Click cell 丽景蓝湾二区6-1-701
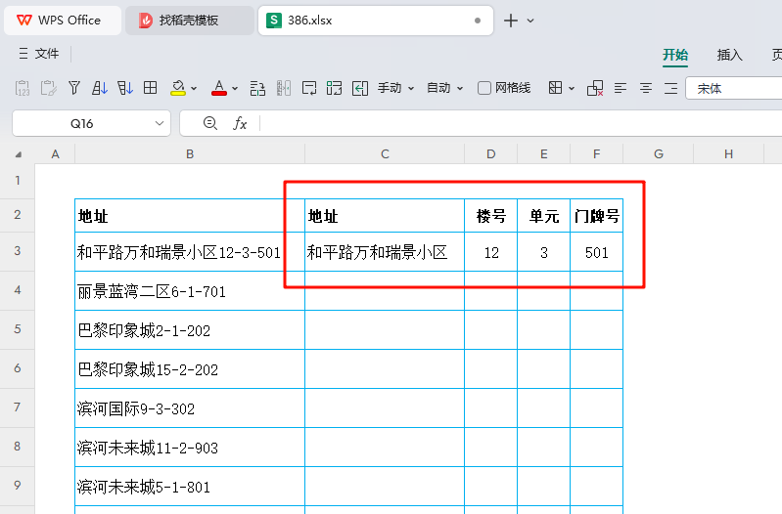This screenshot has height=514, width=782. pyautogui.click(x=190, y=291)
